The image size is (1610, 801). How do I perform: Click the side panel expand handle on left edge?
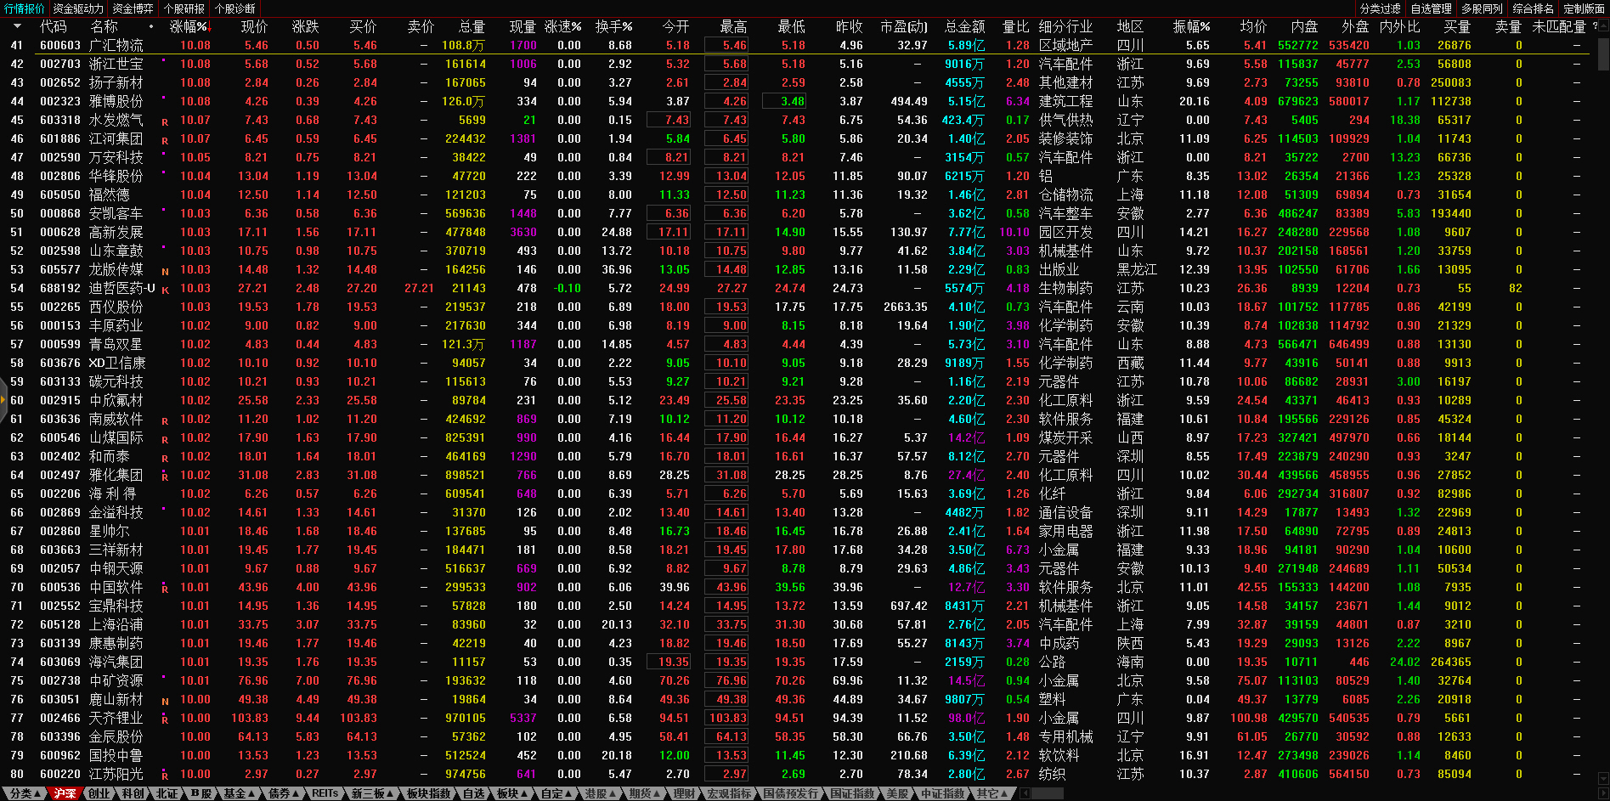coord(3,418)
